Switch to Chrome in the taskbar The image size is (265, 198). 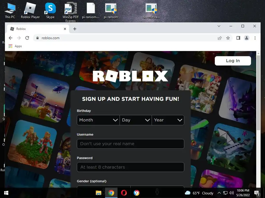tap(111, 193)
